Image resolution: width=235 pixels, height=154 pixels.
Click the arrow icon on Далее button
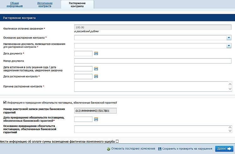229,149
